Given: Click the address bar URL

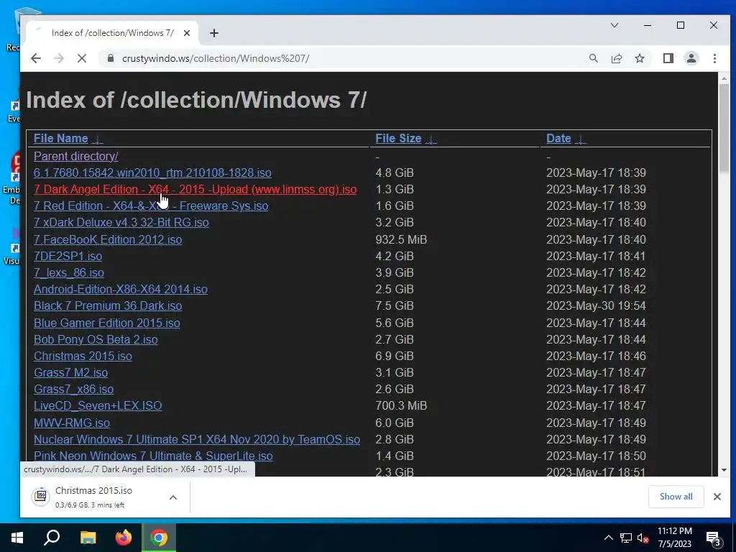Looking at the screenshot, I should [x=216, y=58].
